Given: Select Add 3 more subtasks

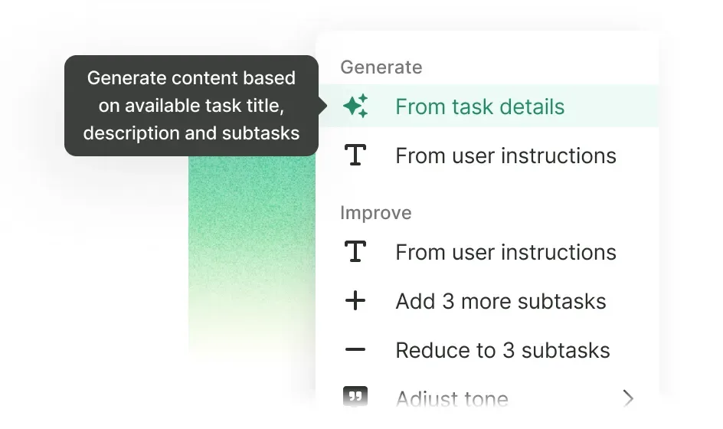Looking at the screenshot, I should click(500, 301).
